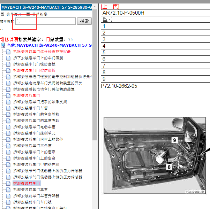The image size is (210, 209).
Task: Click table row numbered 7
Action: click(155, 65)
